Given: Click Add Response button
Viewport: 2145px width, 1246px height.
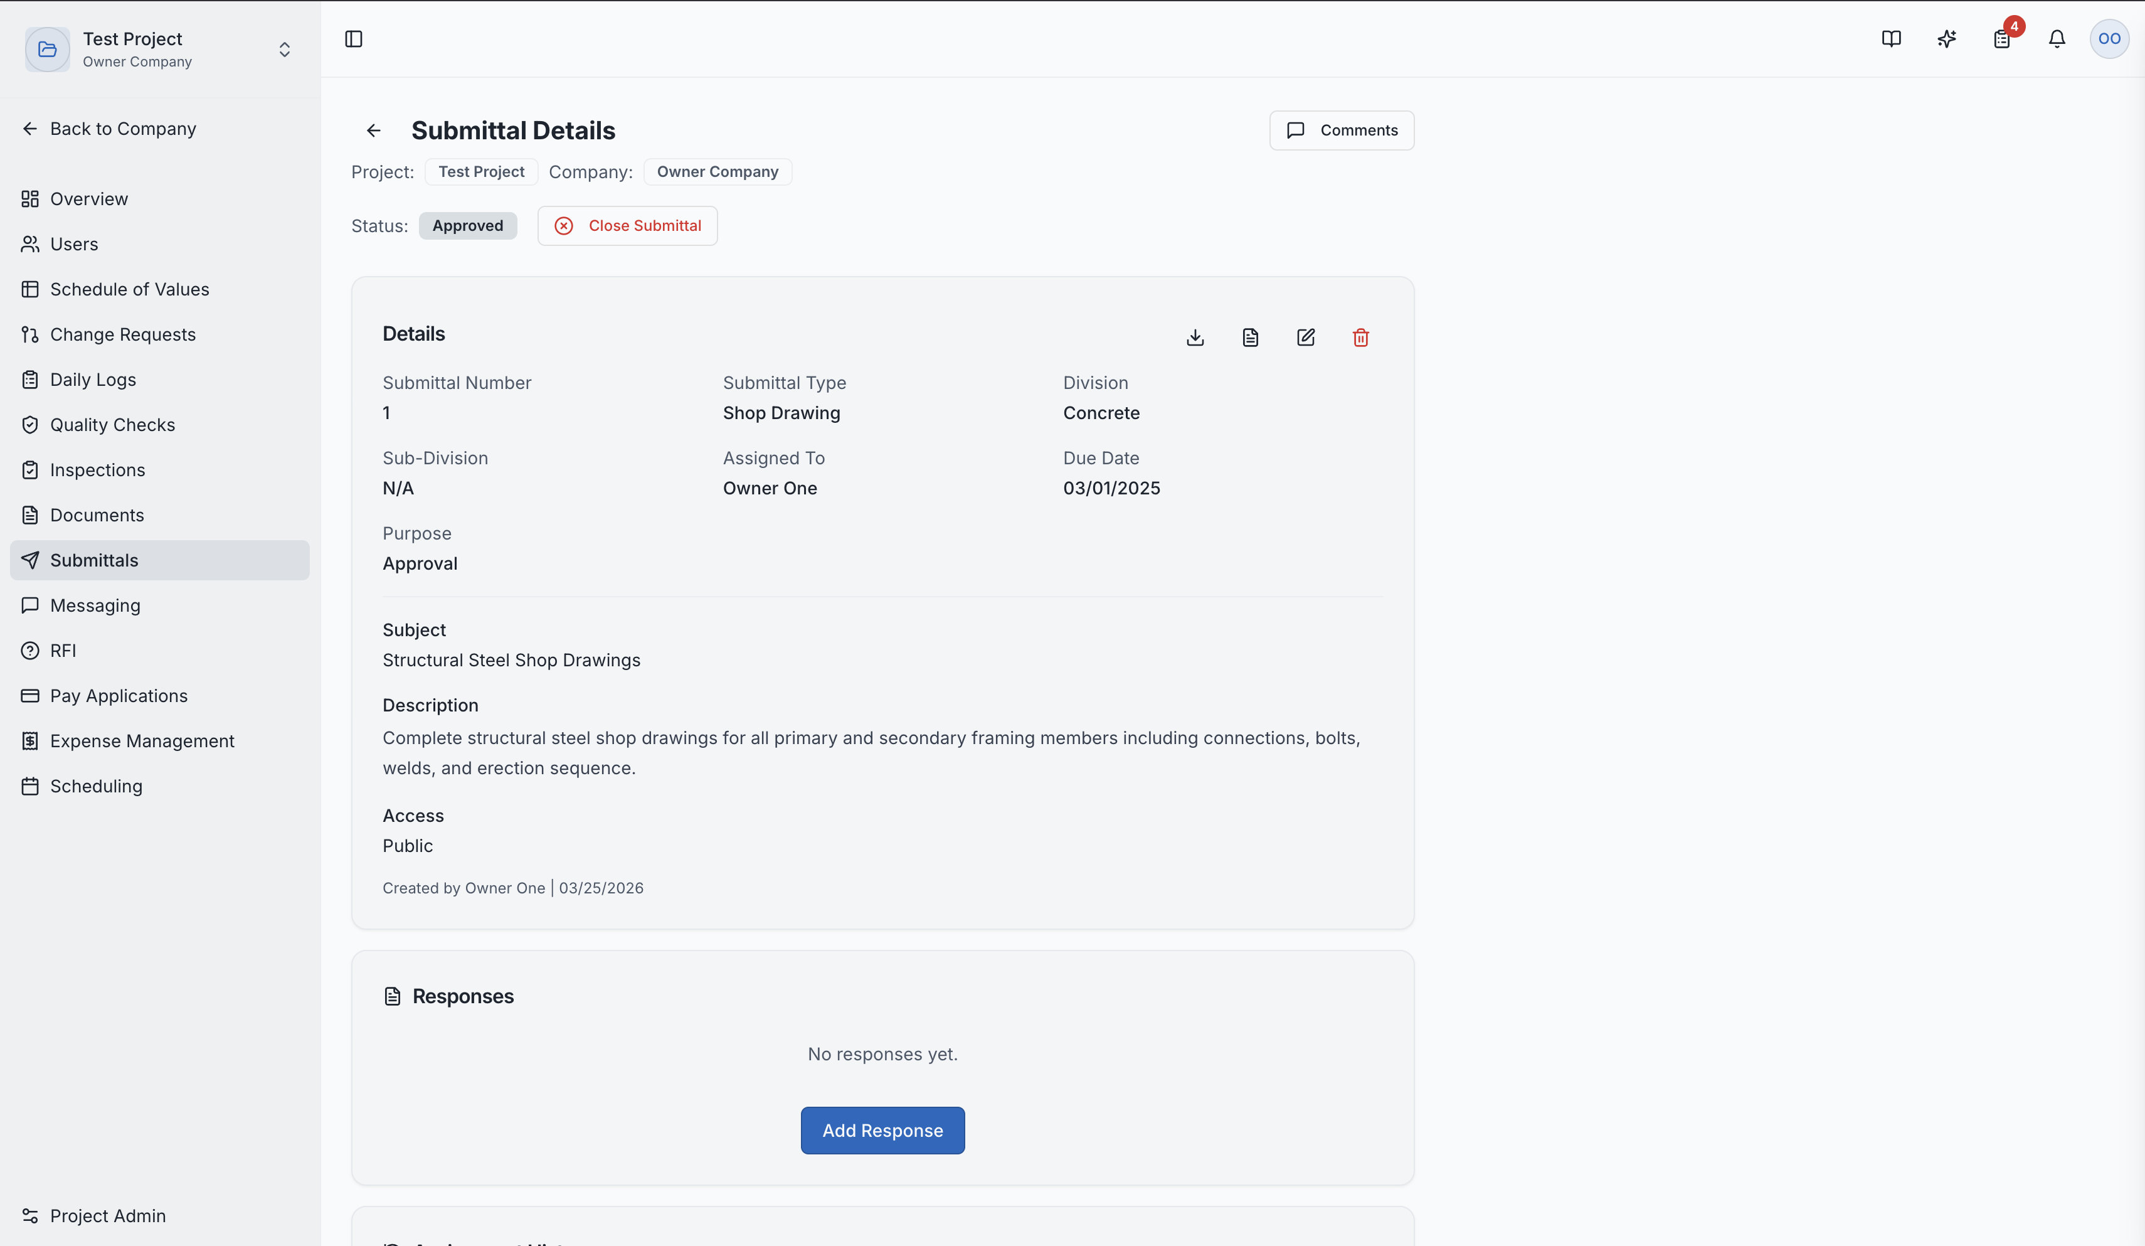Looking at the screenshot, I should pos(882,1130).
